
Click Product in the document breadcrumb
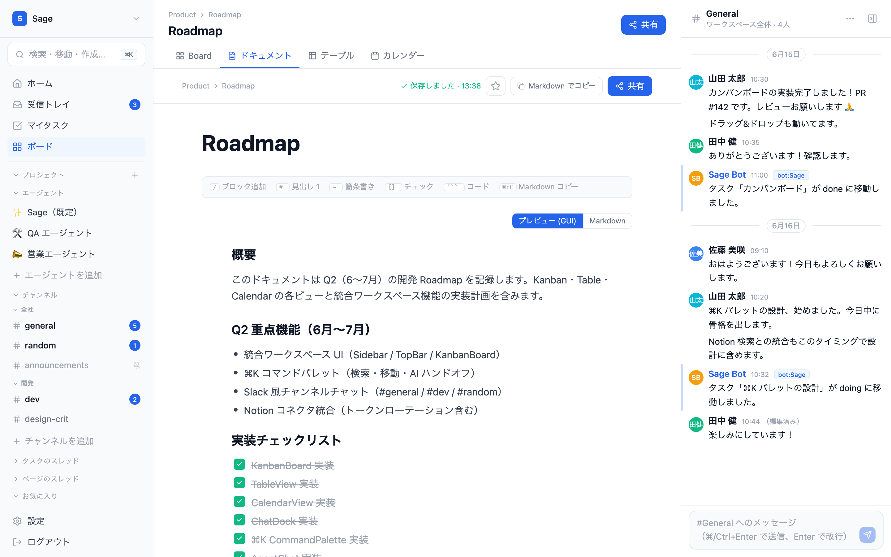(196, 86)
